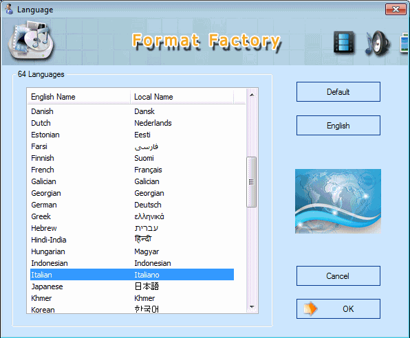This screenshot has width=410, height=338.
Task: Click the local name Dansk
Action: click(144, 111)
